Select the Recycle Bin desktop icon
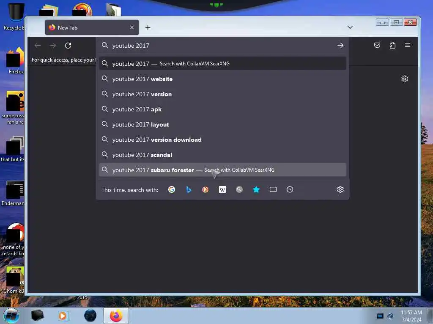433x324 pixels. [13, 16]
